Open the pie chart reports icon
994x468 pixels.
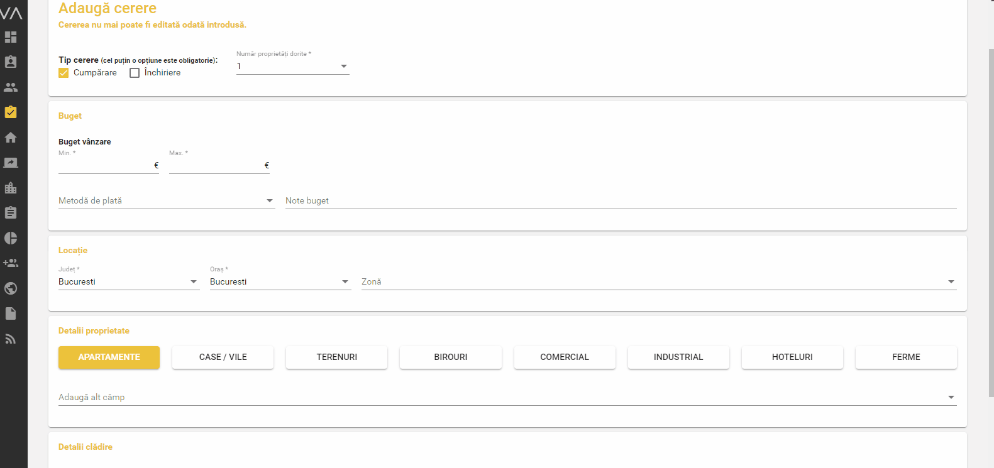tap(11, 238)
